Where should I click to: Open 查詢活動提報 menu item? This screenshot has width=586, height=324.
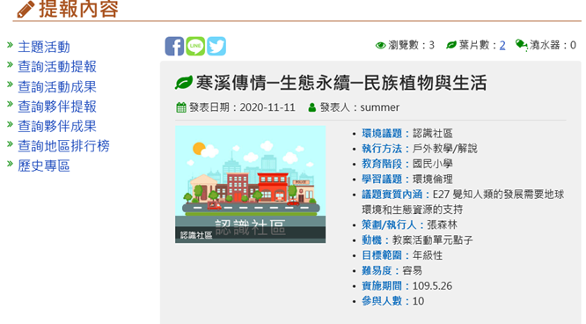pyautogui.click(x=57, y=67)
